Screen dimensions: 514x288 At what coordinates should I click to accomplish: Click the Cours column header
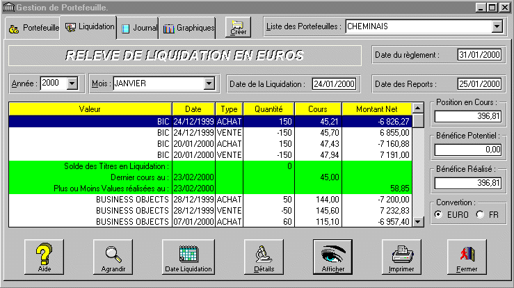[x=318, y=109]
